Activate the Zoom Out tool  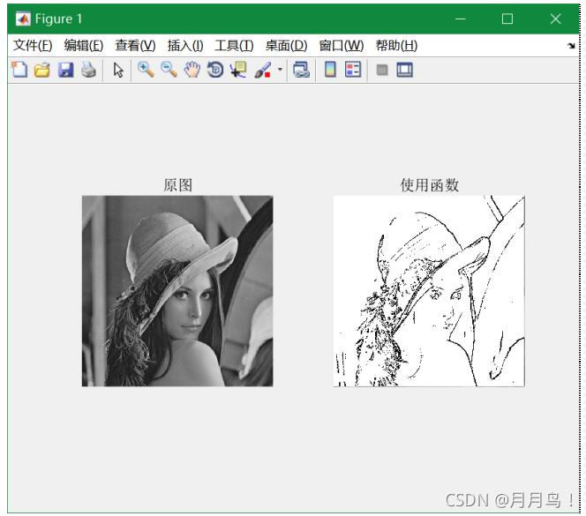[x=169, y=70]
